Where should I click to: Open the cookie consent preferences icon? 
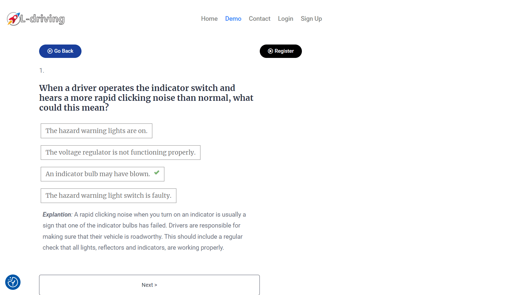click(13, 282)
